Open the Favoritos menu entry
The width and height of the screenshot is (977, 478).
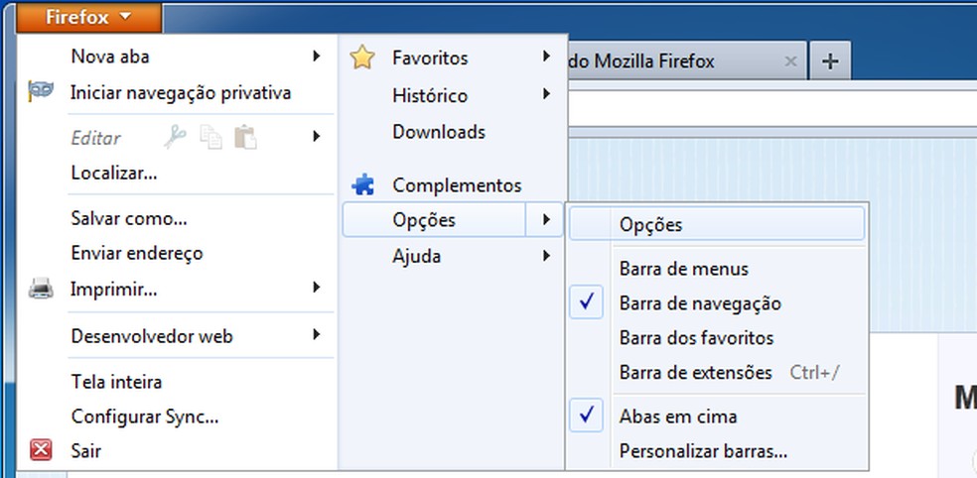tap(430, 58)
